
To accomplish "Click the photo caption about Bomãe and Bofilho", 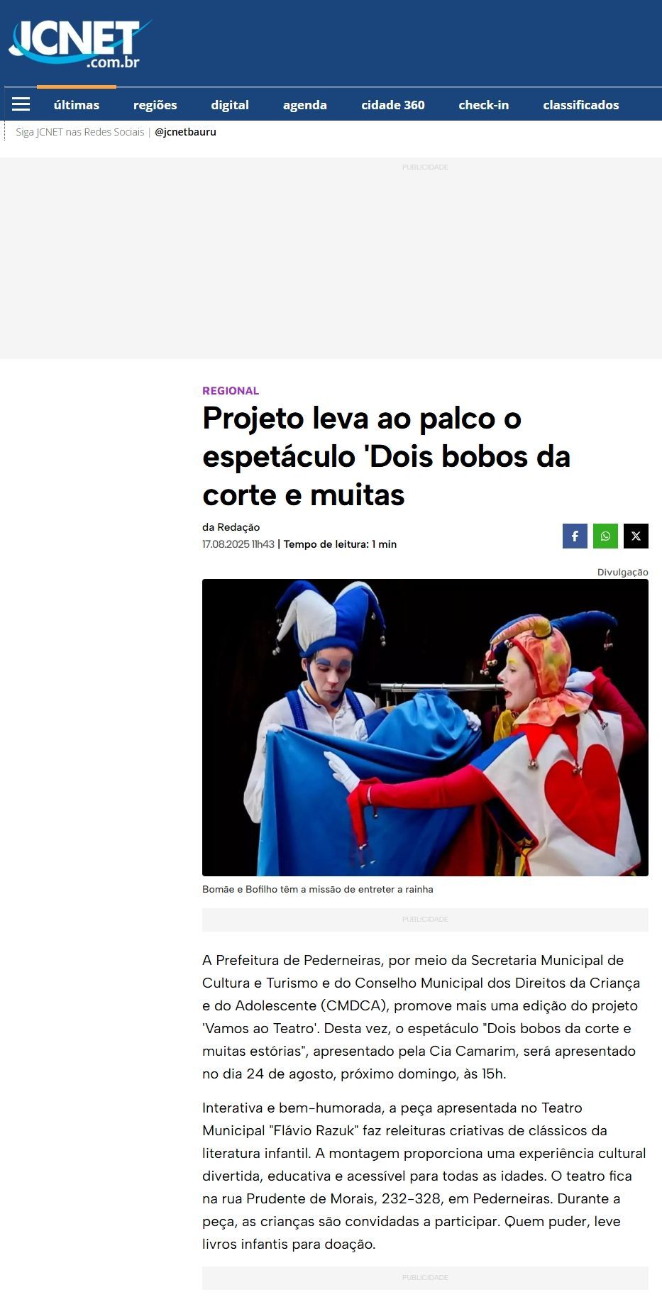I will (318, 889).
